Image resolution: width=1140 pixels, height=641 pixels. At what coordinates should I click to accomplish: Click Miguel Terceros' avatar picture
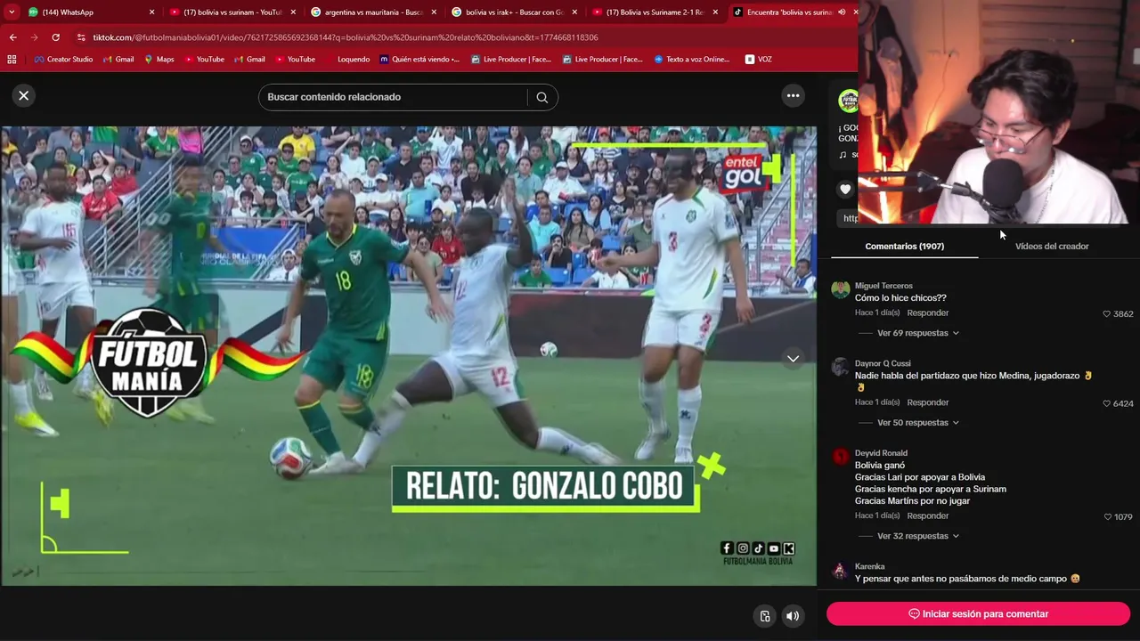coord(840,289)
